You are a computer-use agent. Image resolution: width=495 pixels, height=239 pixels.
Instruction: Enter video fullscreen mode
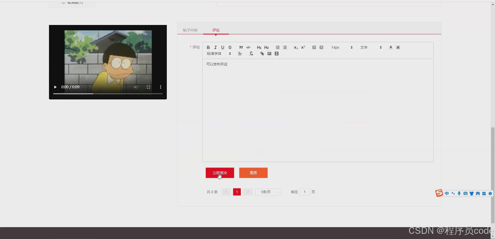pos(148,87)
